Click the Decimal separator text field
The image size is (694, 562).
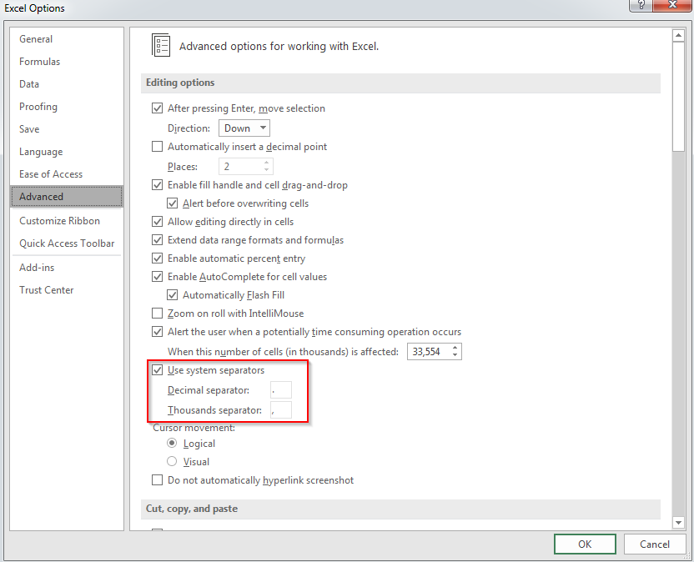point(281,390)
